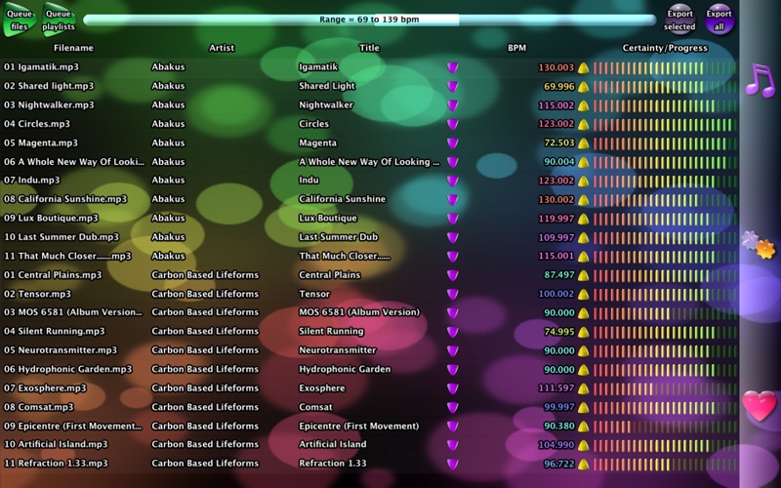Image resolution: width=781 pixels, height=488 pixels.
Task: Click the BPM value 123.002 for Circles
Action: [x=555, y=124]
